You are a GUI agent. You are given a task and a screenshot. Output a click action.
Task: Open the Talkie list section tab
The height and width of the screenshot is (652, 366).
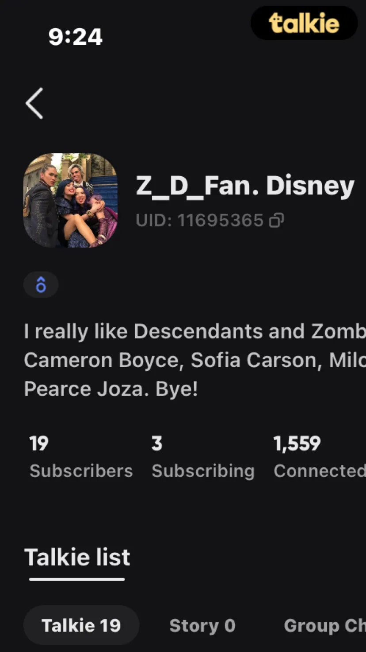[77, 558]
